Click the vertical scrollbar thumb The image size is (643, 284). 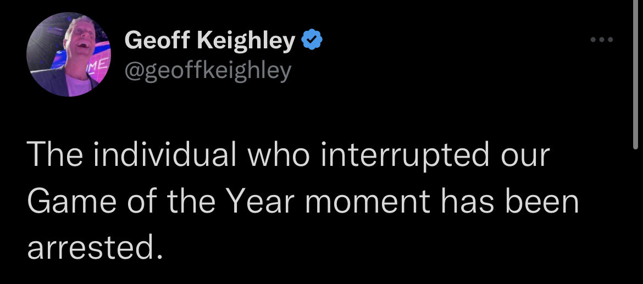click(636, 75)
